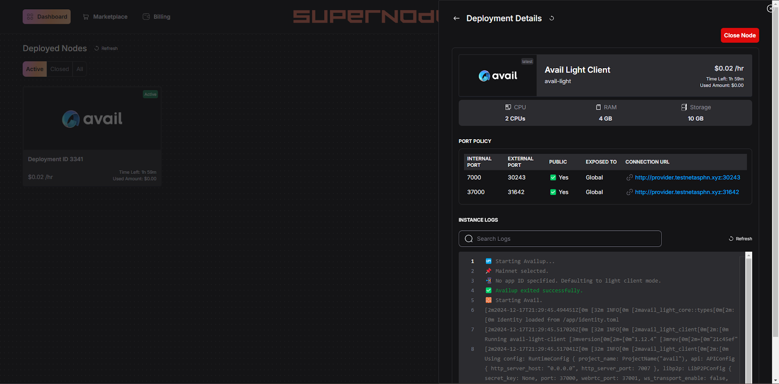Image resolution: width=779 pixels, height=384 pixels.
Task: Click the CPU chip icon
Action: (508, 107)
